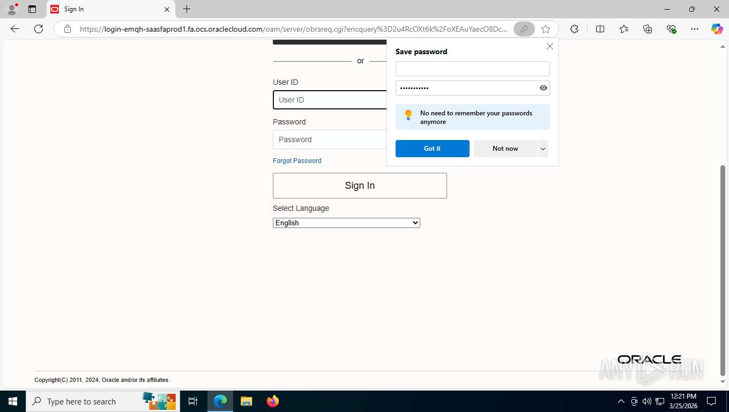Open the Favorites list icon

click(x=624, y=29)
